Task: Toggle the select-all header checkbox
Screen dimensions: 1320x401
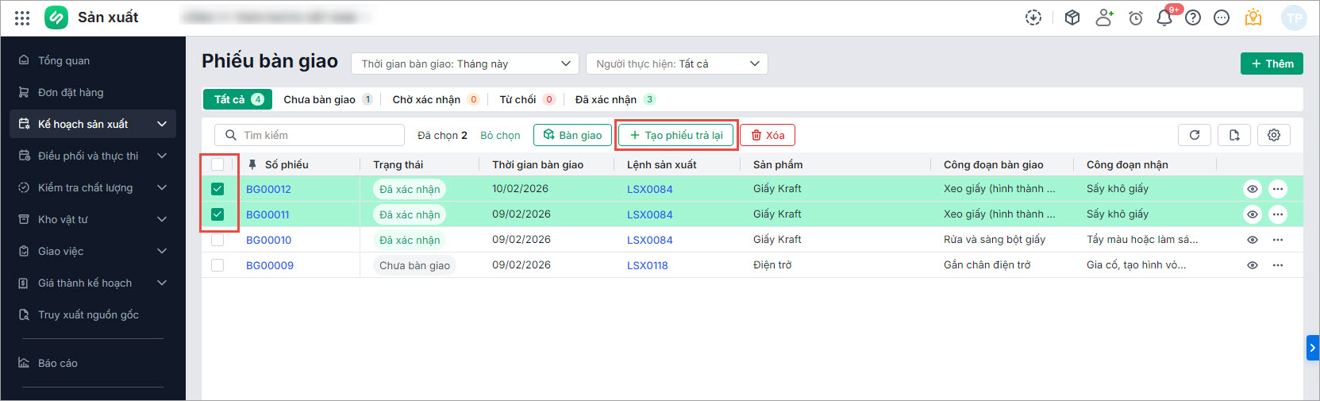Action: coord(217,164)
